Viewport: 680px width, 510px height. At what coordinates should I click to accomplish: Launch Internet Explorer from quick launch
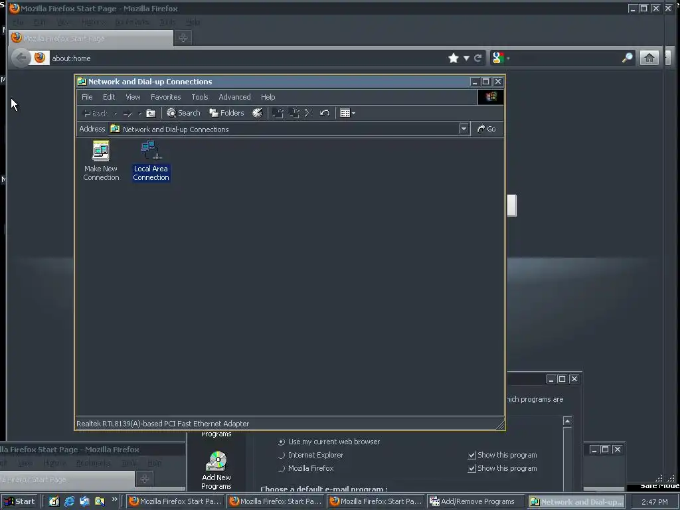click(69, 501)
